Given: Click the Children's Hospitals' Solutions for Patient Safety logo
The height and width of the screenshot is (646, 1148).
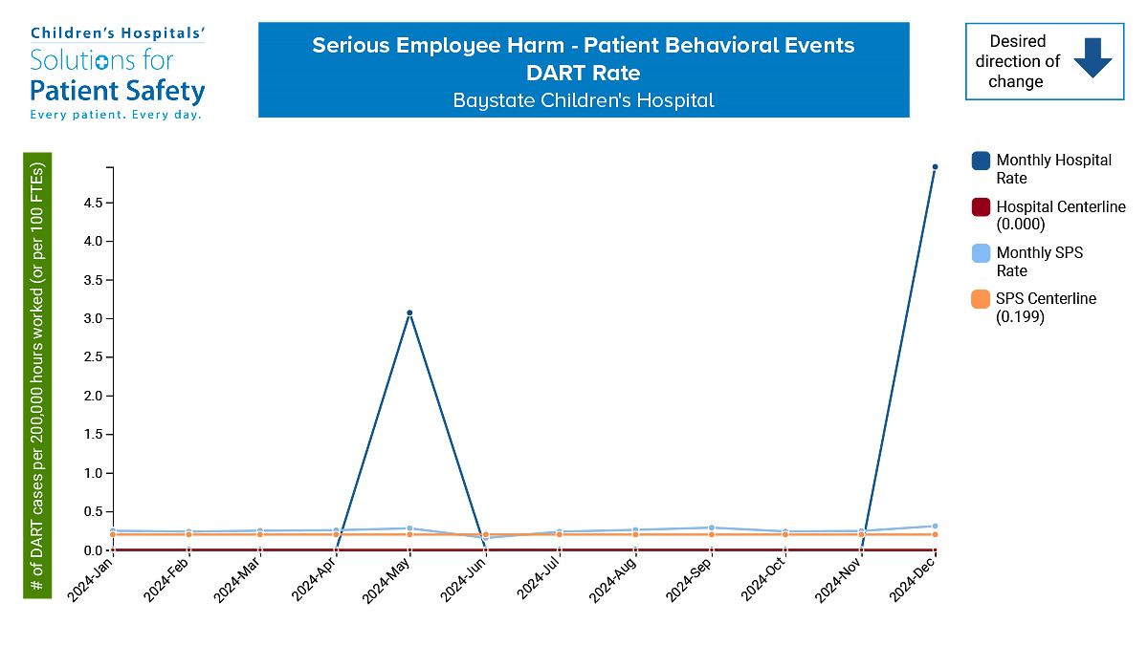Looking at the screenshot, I should pyautogui.click(x=118, y=74).
